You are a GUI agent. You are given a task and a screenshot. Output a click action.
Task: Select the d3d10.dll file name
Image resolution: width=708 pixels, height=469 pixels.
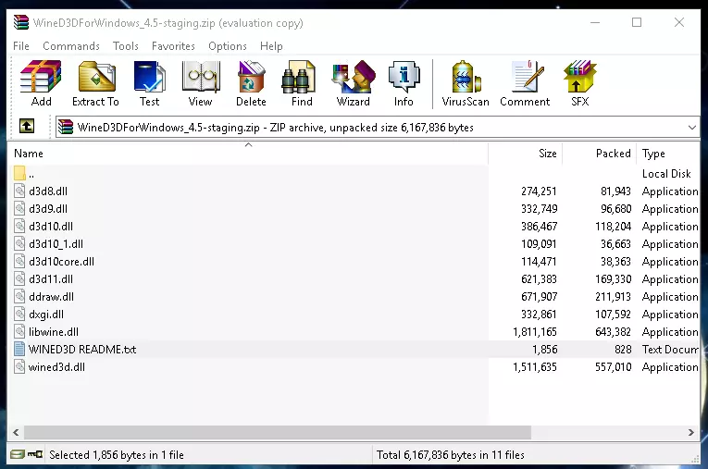tap(51, 226)
